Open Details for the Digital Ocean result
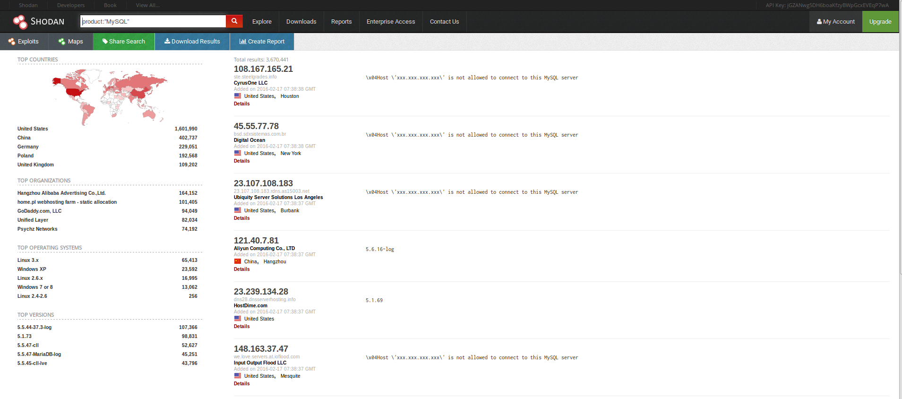The height and width of the screenshot is (399, 902). [x=241, y=161]
